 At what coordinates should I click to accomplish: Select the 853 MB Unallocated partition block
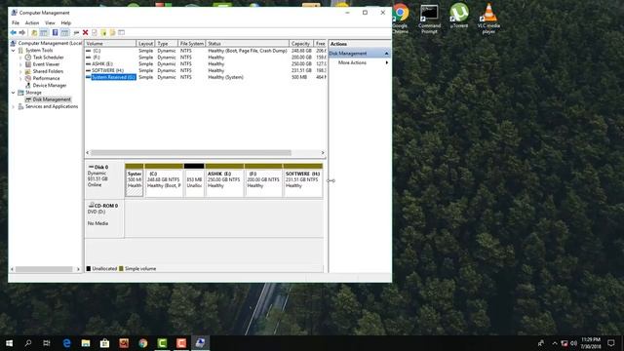tap(194, 179)
